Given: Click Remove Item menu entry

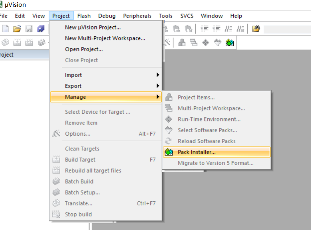Looking at the screenshot, I should [106, 123].
